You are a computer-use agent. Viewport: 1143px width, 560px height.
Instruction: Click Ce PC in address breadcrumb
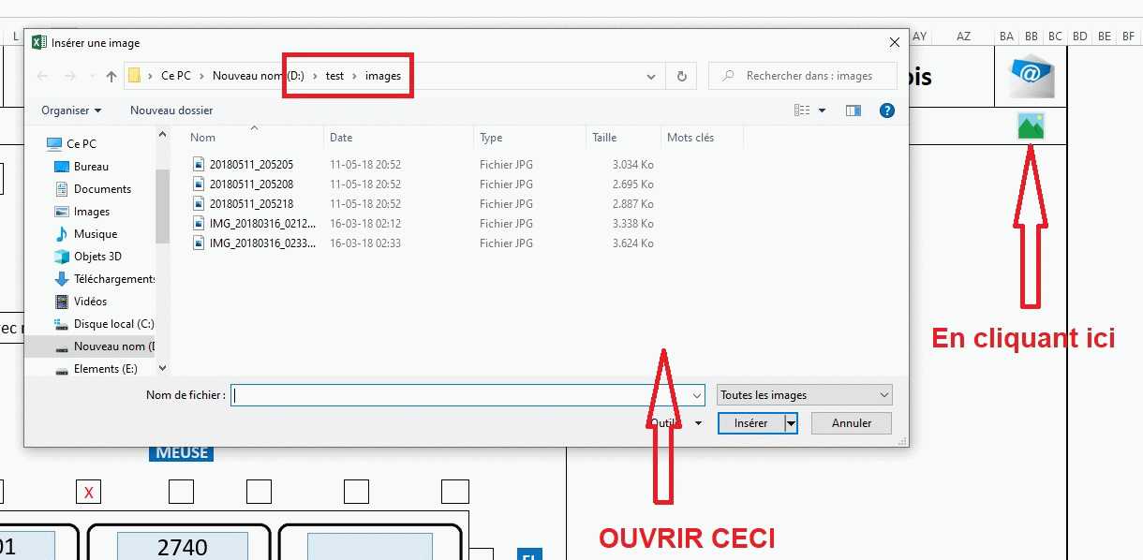point(175,76)
